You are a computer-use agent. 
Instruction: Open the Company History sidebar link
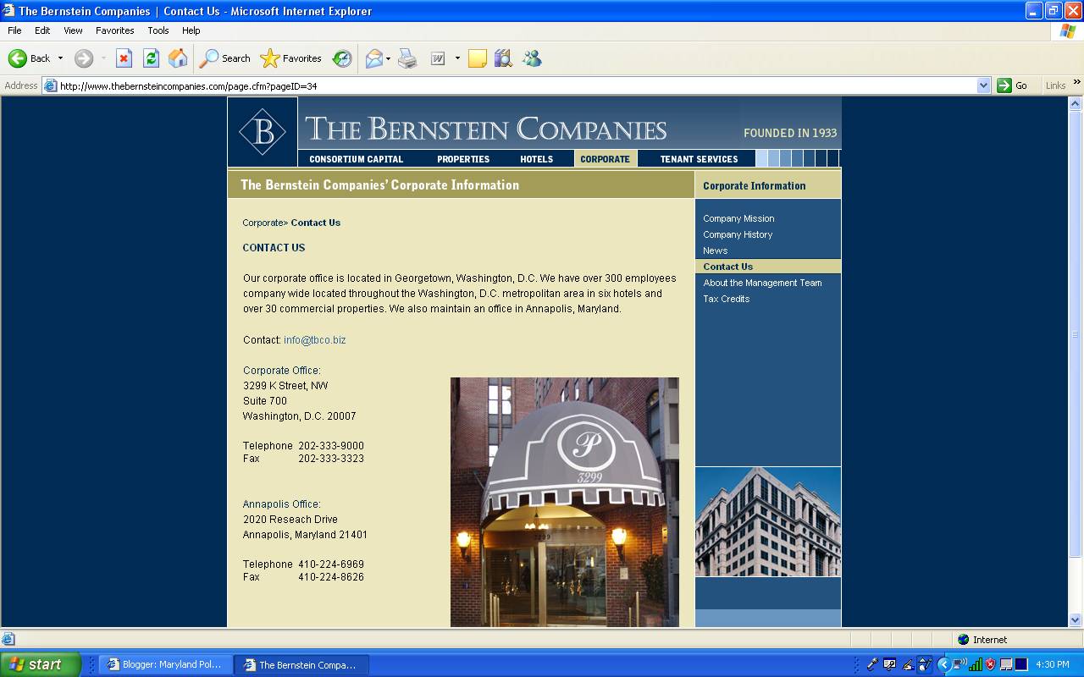tap(738, 234)
